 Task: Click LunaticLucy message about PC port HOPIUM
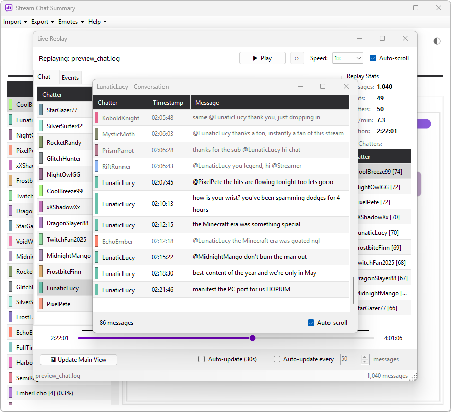[221, 290]
